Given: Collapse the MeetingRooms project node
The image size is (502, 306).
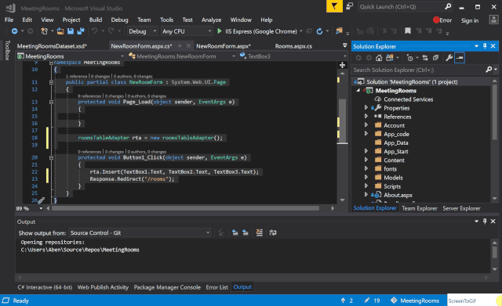Looking at the screenshot, I should 358,91.
